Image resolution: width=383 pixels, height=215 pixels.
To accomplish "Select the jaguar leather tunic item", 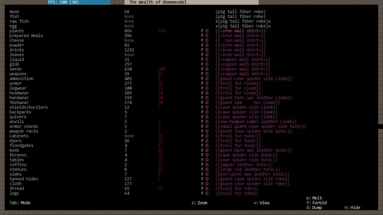I will tap(244, 165).
